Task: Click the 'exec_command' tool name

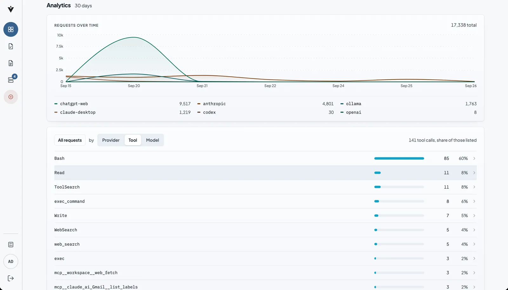Action: click(x=70, y=201)
